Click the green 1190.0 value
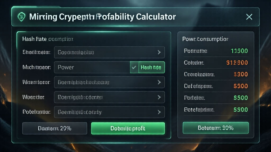This screenshot has height=152, width=271. pyautogui.click(x=239, y=51)
